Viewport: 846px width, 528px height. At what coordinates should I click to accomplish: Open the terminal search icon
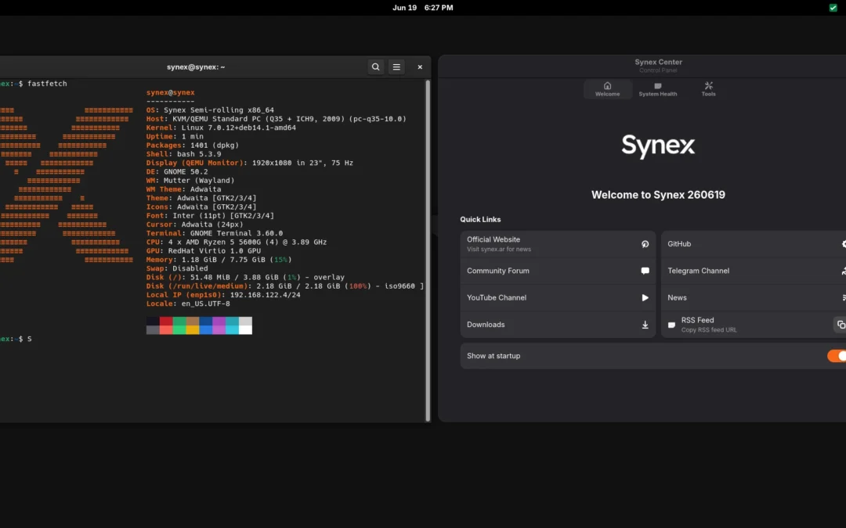pyautogui.click(x=375, y=66)
